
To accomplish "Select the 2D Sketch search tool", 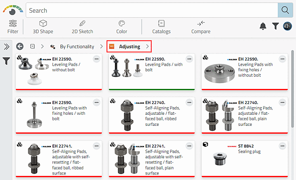I will coord(82,27).
